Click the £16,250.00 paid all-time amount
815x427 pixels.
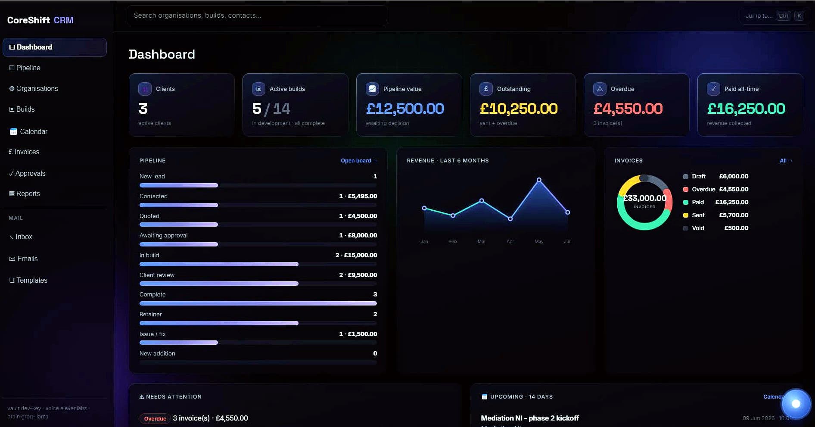click(x=746, y=109)
